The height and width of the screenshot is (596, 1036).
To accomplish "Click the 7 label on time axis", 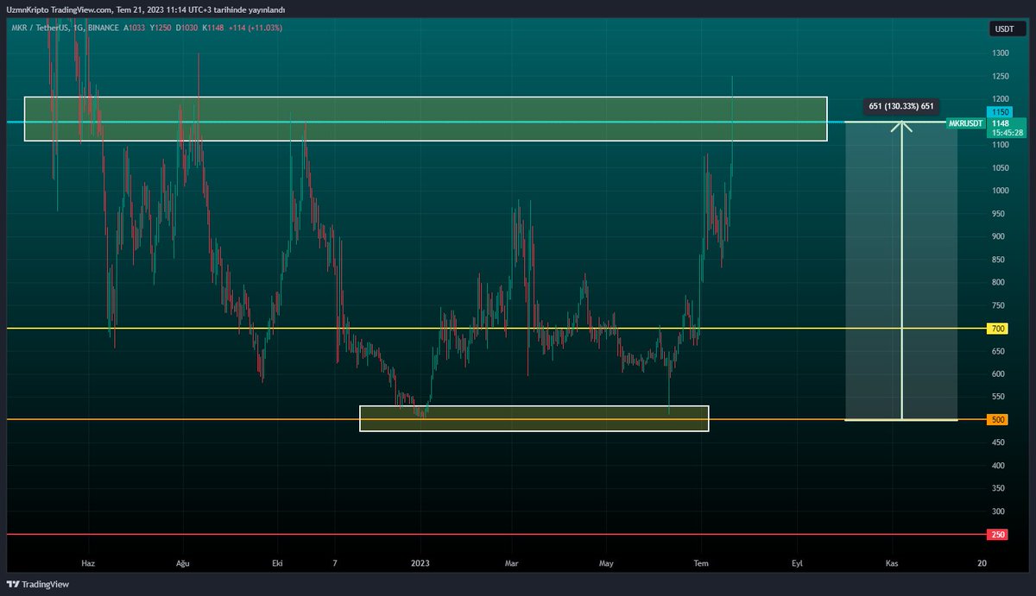I will coord(335,562).
